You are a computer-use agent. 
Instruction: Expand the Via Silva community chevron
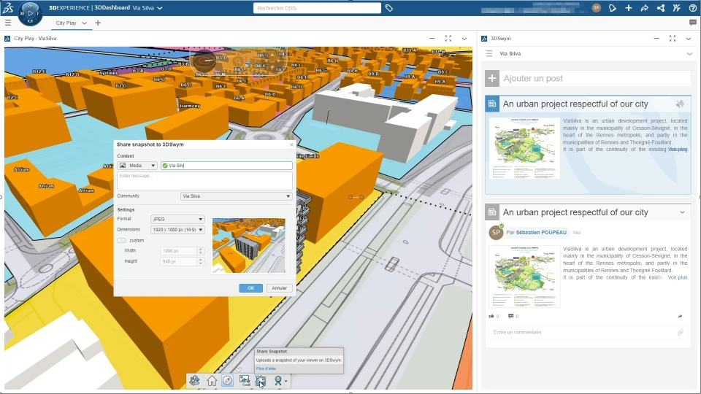pos(689,53)
